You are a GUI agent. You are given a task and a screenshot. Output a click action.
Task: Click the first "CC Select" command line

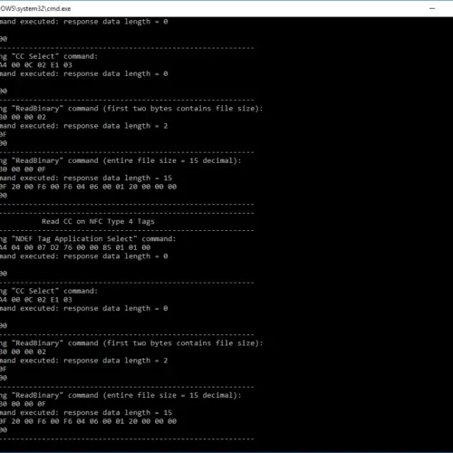click(x=49, y=56)
